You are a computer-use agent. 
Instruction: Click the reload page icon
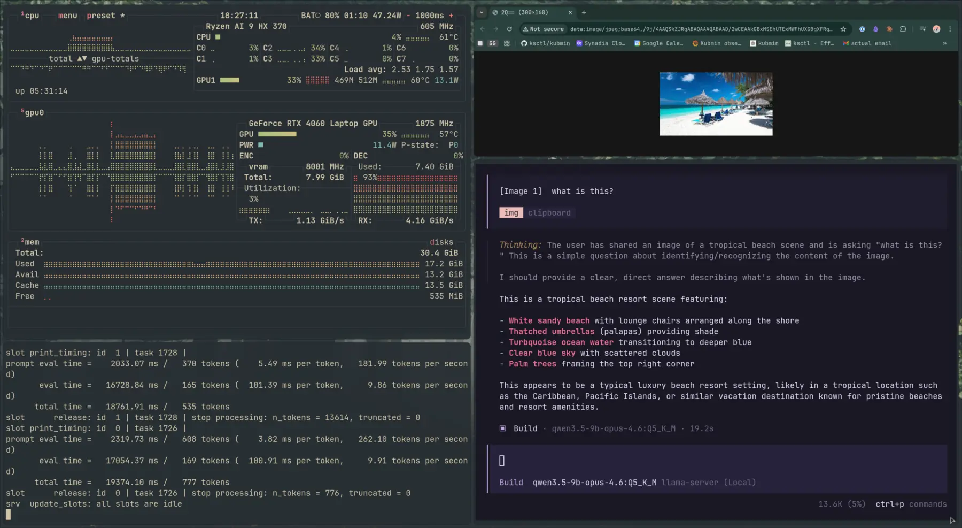tap(510, 29)
